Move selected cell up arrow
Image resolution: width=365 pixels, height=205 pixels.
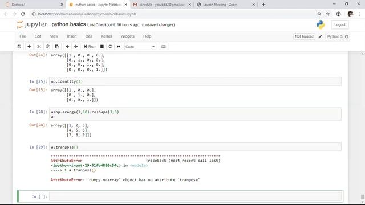67,47
